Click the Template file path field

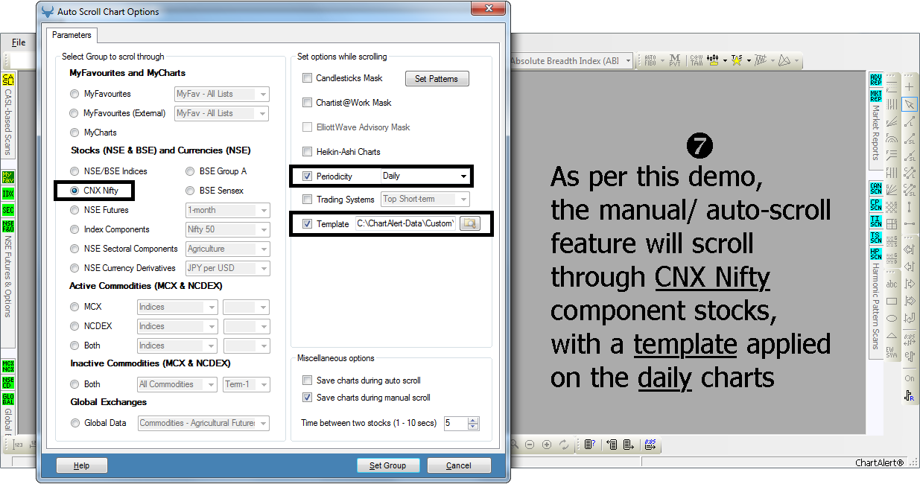405,223
